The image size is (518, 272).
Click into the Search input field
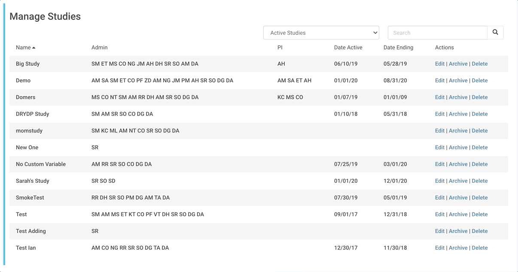437,33
